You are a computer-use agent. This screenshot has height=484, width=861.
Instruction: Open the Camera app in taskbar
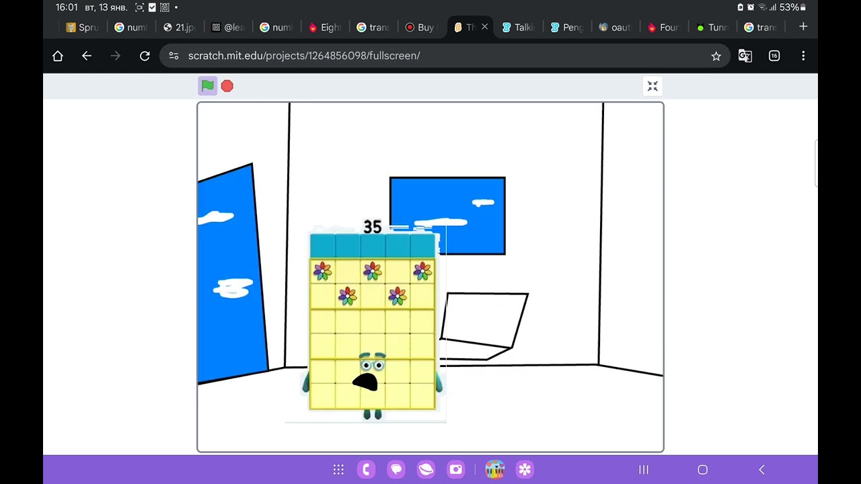pyautogui.click(x=455, y=470)
